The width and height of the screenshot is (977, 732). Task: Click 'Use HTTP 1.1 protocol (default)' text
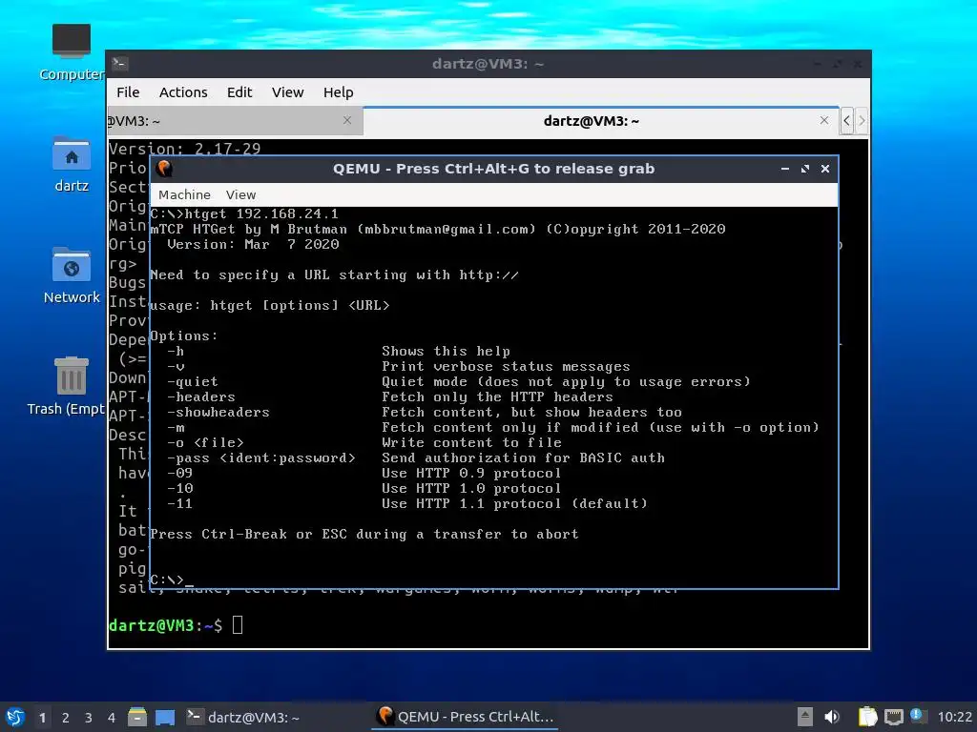pyautogui.click(x=514, y=503)
